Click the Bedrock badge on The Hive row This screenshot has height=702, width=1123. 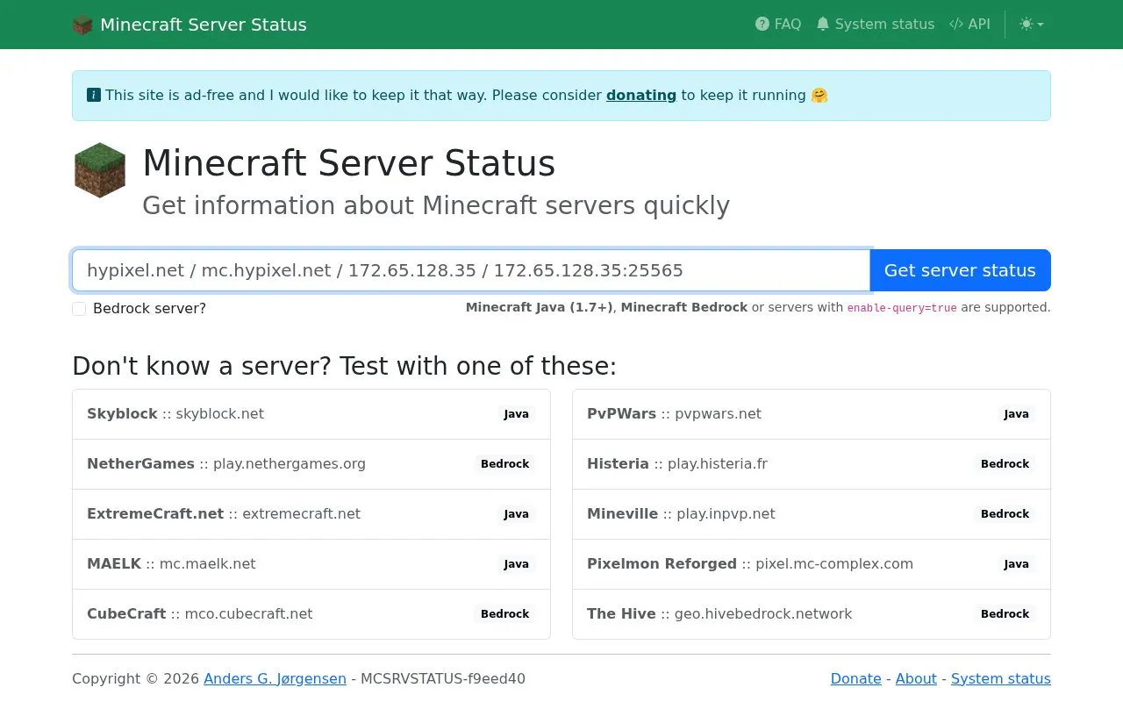tap(1005, 614)
